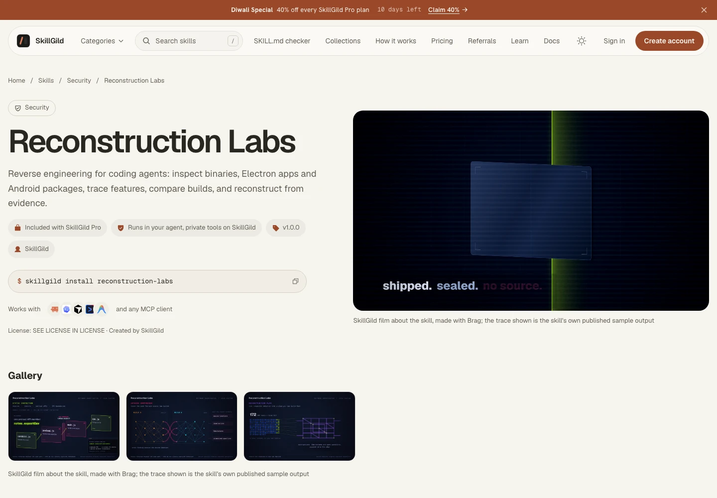Expand the Categories dropdown

(102, 41)
